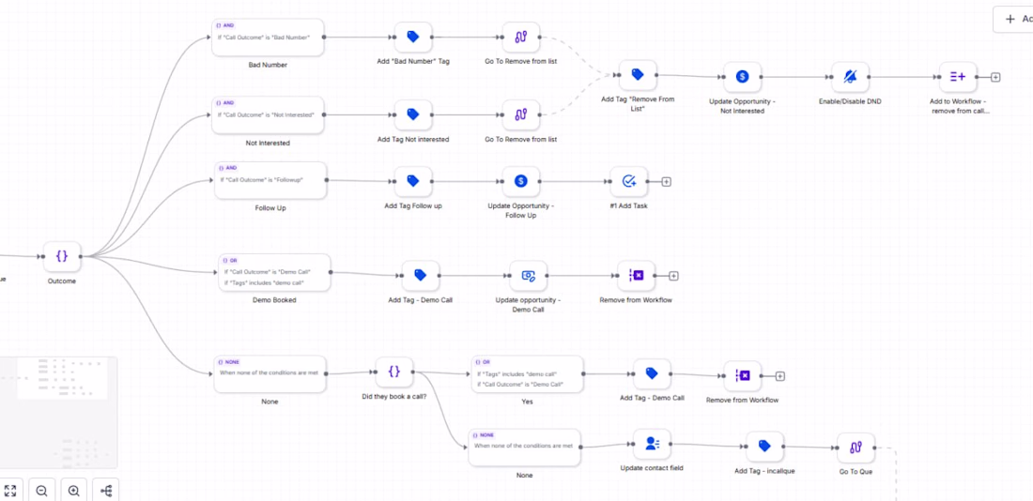Select the Add "Bad Number" Tag node
The height and width of the screenshot is (501, 1033).
tap(413, 38)
